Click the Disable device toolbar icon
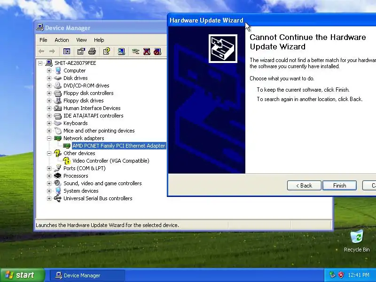 coord(157,51)
